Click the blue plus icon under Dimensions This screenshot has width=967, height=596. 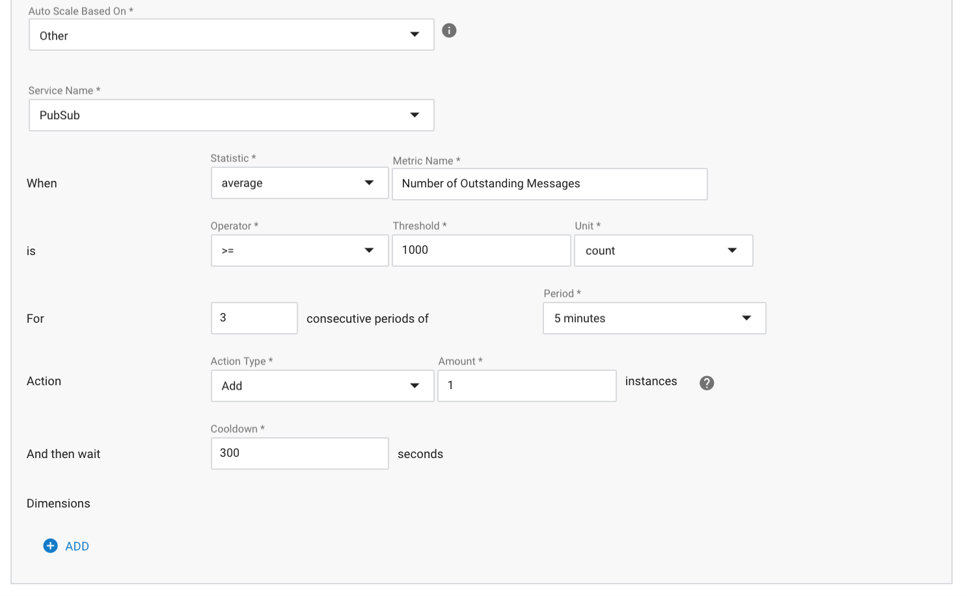click(x=50, y=546)
